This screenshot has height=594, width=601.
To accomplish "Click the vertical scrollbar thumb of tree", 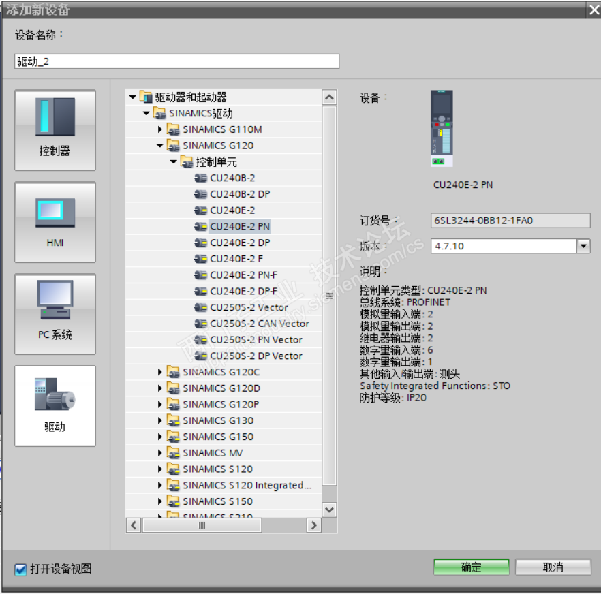I will (329, 296).
